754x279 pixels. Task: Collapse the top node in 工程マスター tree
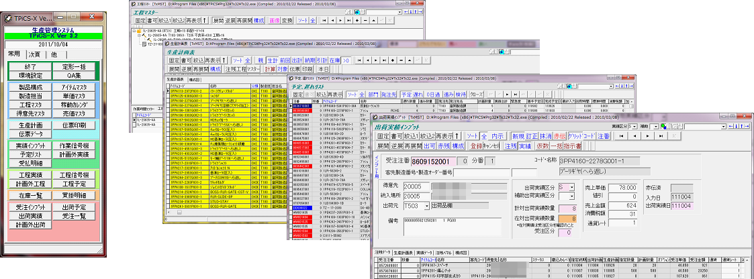point(134,30)
